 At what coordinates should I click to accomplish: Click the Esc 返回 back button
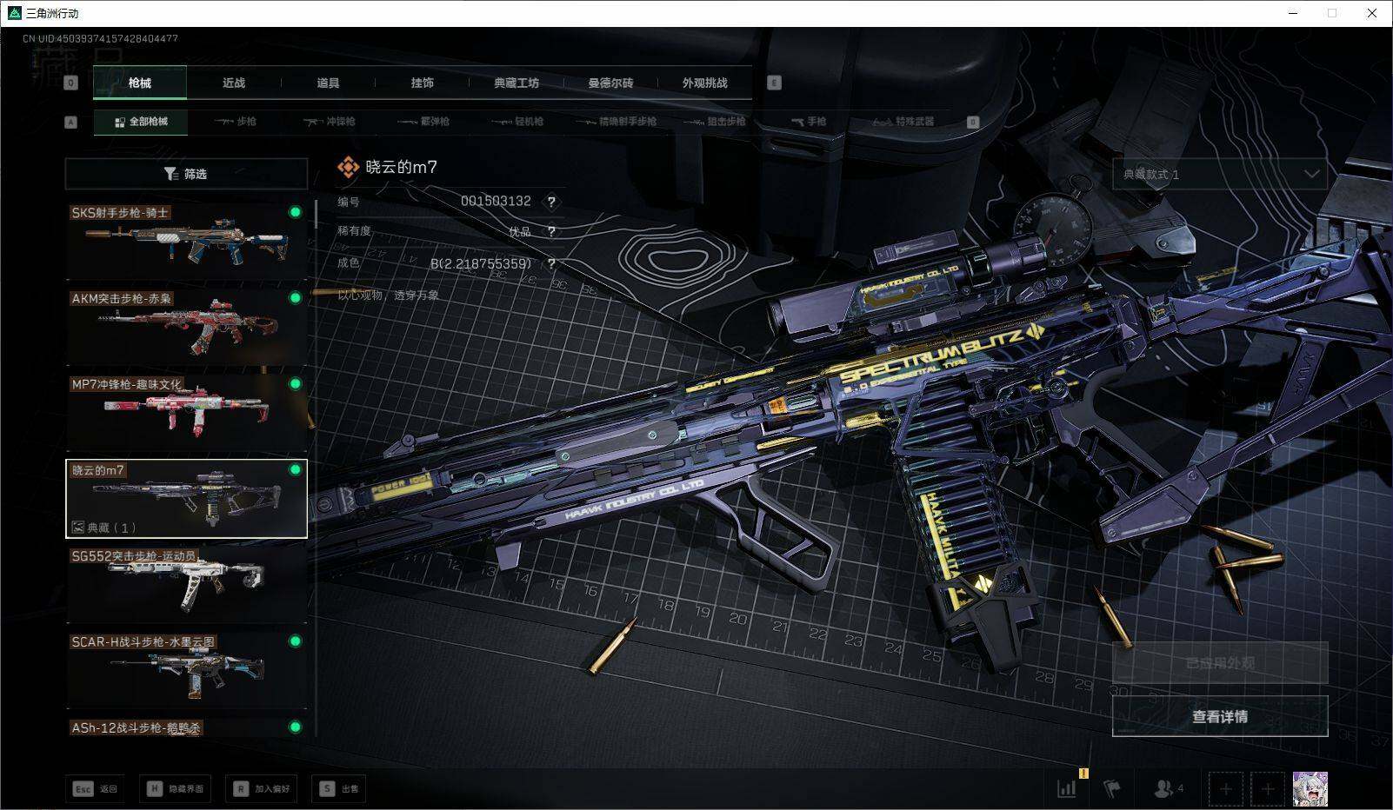tap(95, 788)
